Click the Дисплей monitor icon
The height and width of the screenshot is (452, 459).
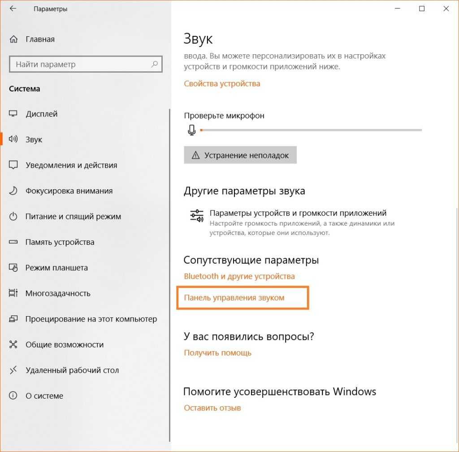click(x=13, y=113)
